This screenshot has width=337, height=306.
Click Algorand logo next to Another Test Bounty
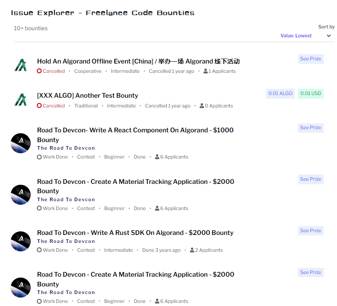pyautogui.click(x=20, y=99)
